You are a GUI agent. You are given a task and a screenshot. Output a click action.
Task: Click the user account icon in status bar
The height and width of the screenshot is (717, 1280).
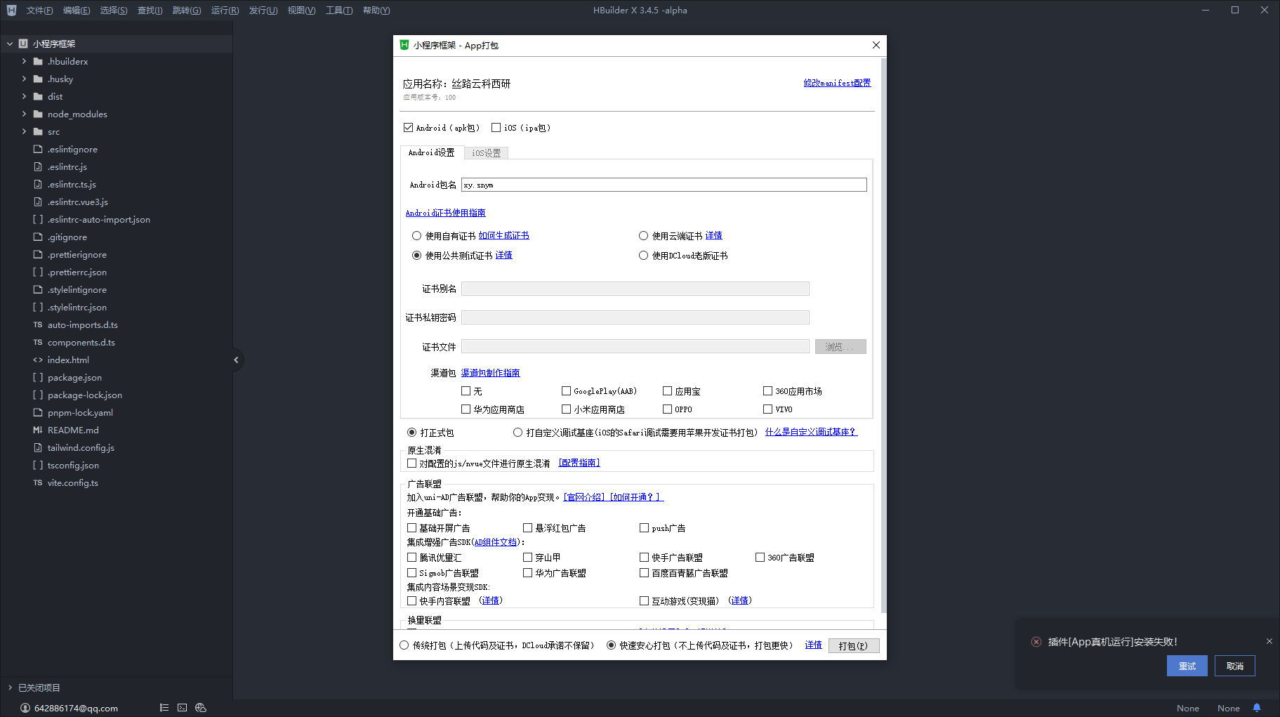(x=25, y=708)
